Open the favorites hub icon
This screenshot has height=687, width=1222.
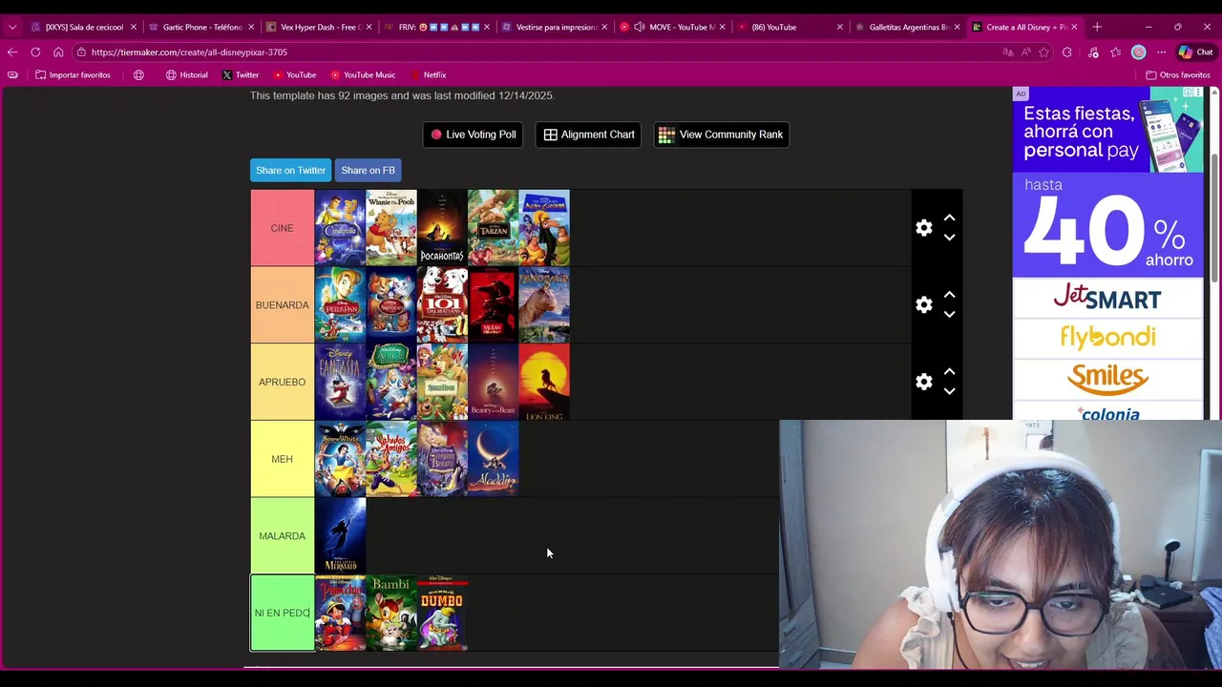pos(1115,52)
